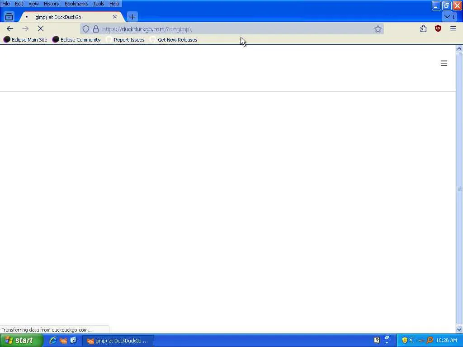
Task: Open the Bookmarks menu
Action: coord(76,4)
